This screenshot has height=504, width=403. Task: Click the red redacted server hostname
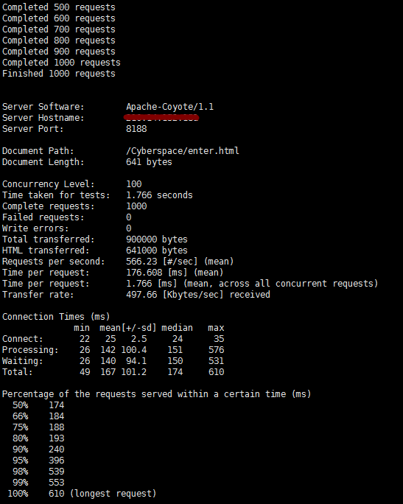point(161,118)
